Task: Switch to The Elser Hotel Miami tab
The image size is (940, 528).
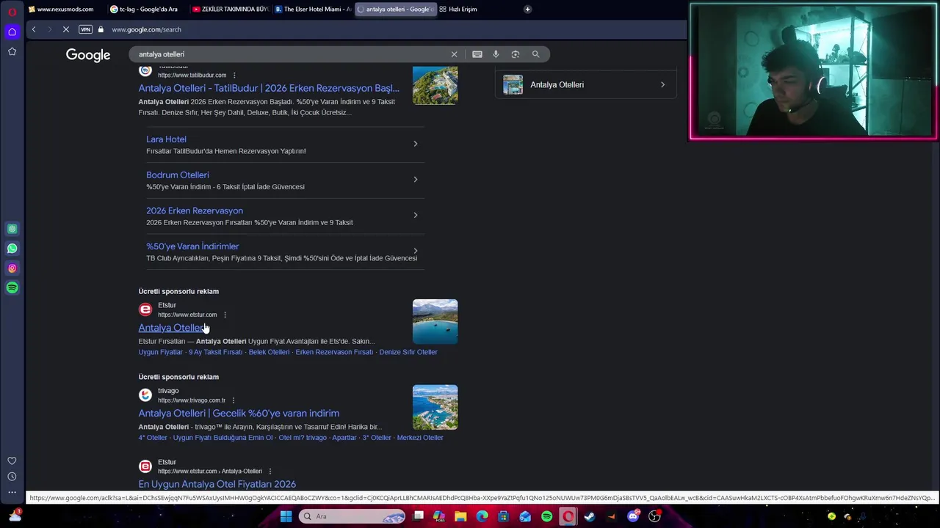Action: (x=312, y=9)
